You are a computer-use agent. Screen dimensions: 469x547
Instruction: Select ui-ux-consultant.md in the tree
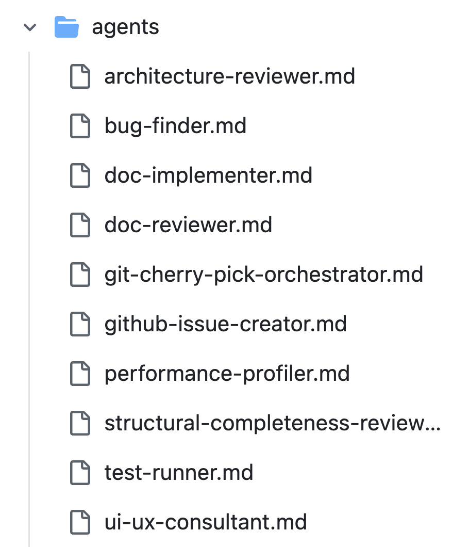[x=206, y=522]
